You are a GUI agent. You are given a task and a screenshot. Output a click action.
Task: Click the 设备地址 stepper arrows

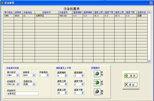pos(48,75)
